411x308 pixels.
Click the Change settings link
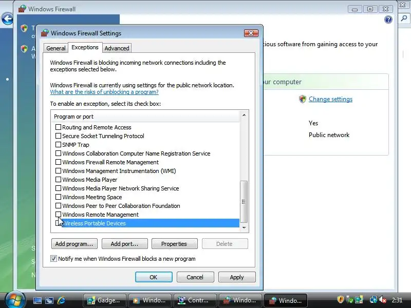(x=330, y=99)
